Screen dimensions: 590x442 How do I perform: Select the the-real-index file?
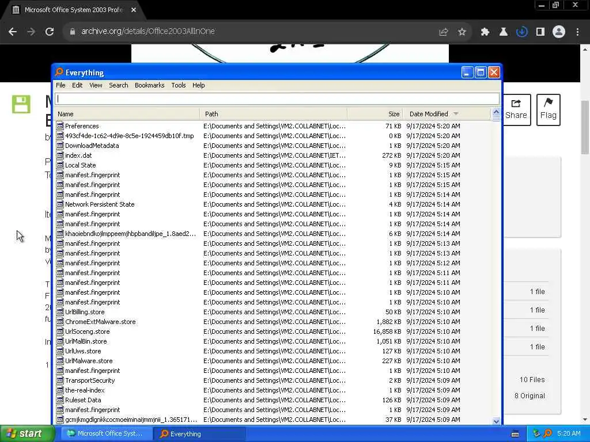point(85,390)
